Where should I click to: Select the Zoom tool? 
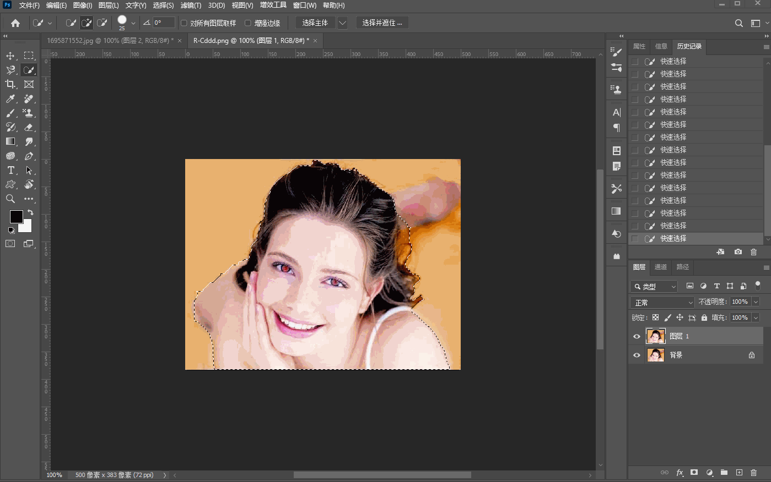tap(10, 199)
